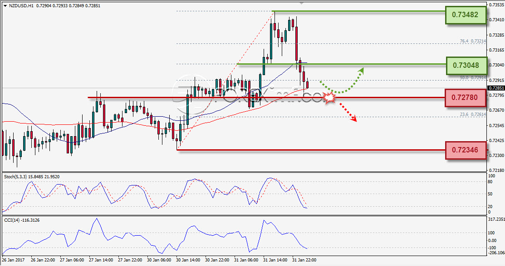Click the Stochastic scale value 80
This screenshot has width=505, height=266.
click(x=490, y=182)
